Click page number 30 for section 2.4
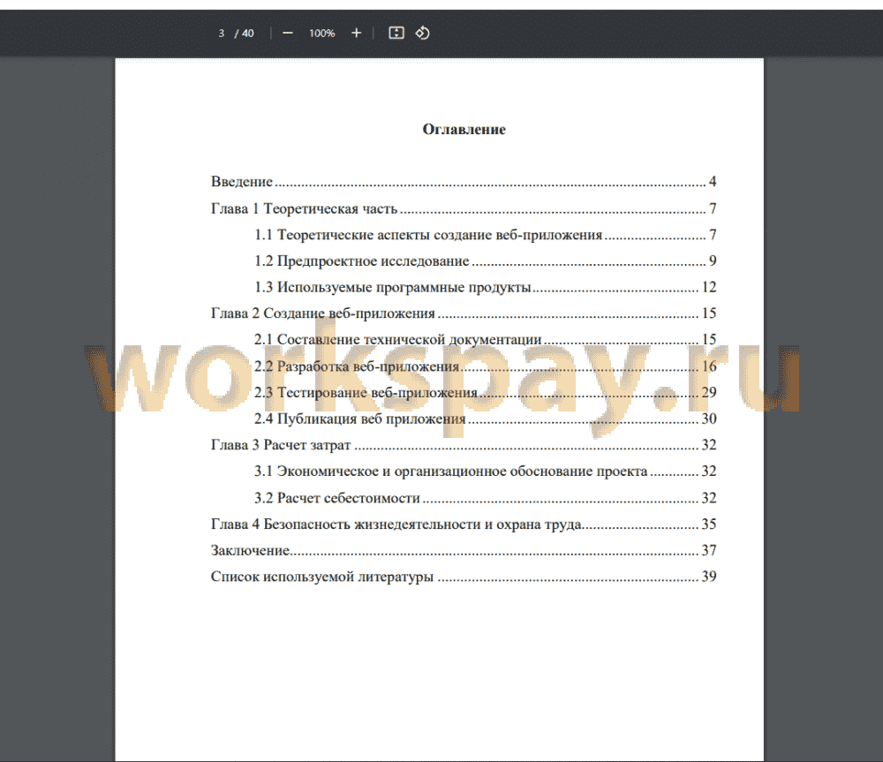This screenshot has width=883, height=762. pos(709,419)
